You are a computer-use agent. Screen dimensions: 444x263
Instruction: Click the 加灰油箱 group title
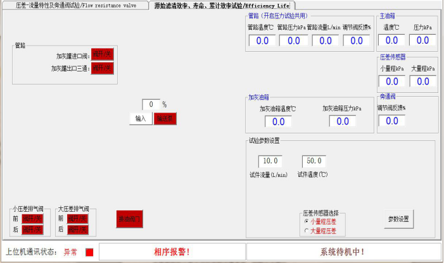[x=259, y=97]
